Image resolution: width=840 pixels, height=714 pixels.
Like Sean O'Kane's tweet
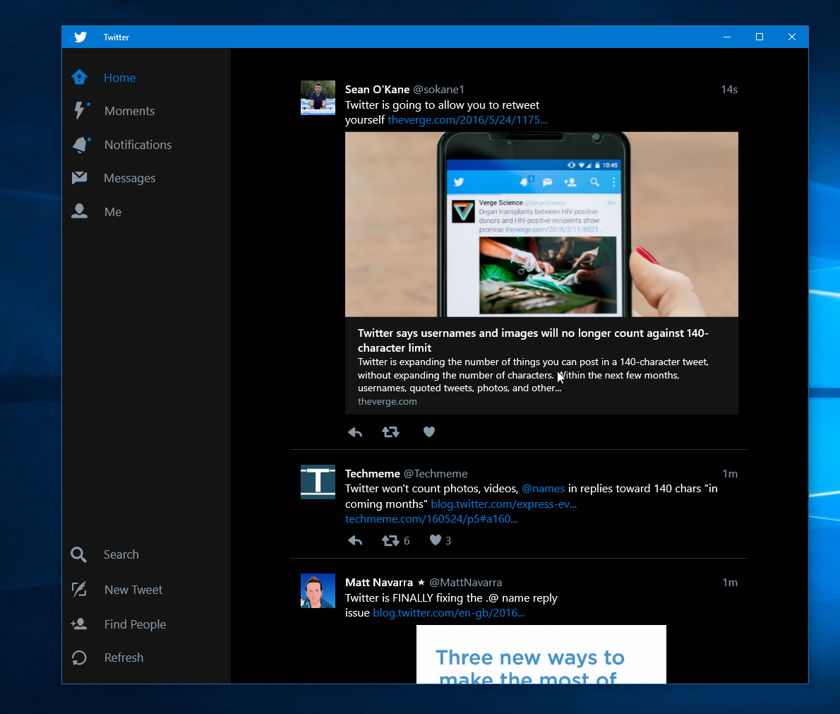[429, 432]
